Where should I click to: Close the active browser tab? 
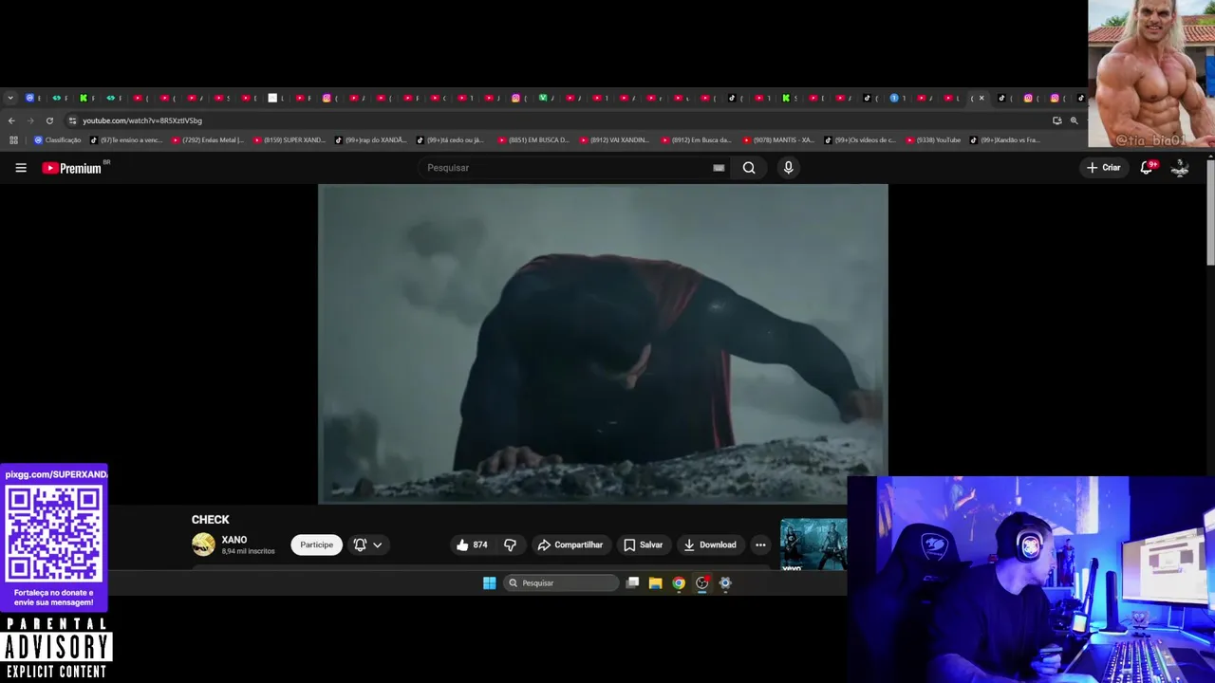981,98
